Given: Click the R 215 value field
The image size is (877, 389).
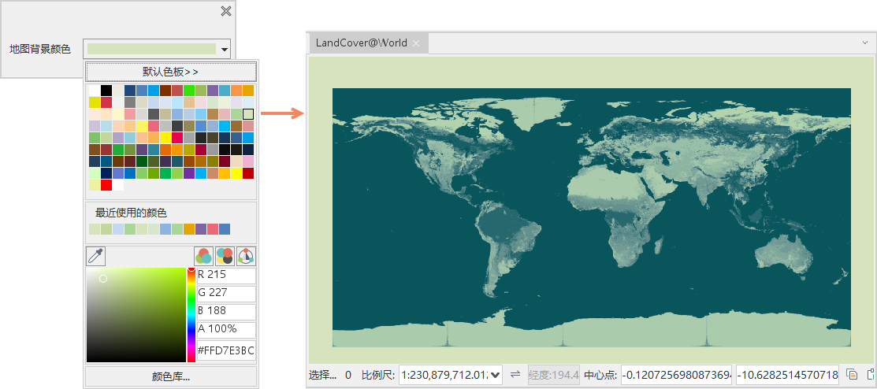Looking at the screenshot, I should click(x=225, y=276).
